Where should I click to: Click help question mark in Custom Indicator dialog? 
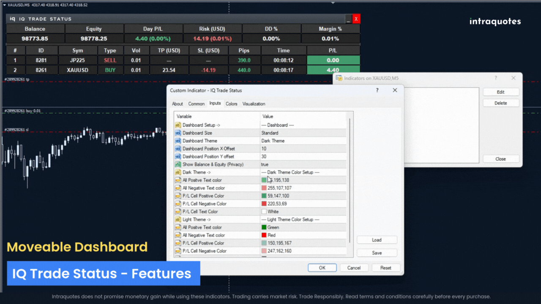pos(377,90)
